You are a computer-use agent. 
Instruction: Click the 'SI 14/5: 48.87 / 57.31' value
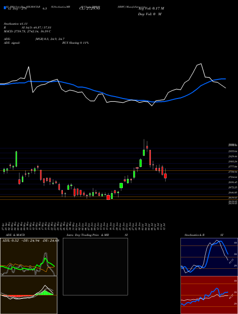tap(36, 28)
